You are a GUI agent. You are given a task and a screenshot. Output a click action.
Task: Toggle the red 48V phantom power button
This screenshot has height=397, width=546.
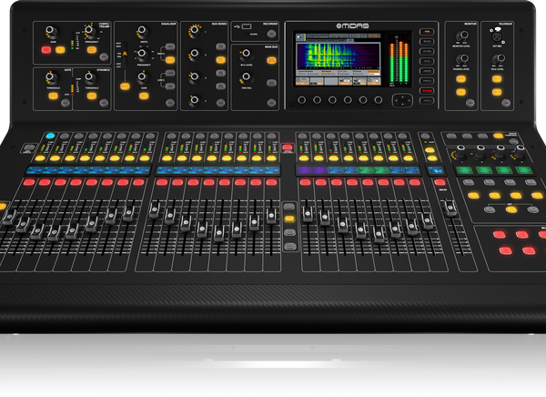46,50
